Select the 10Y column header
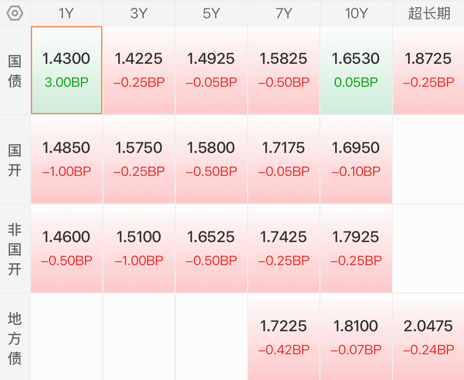This screenshot has height=380, width=464. click(x=356, y=13)
